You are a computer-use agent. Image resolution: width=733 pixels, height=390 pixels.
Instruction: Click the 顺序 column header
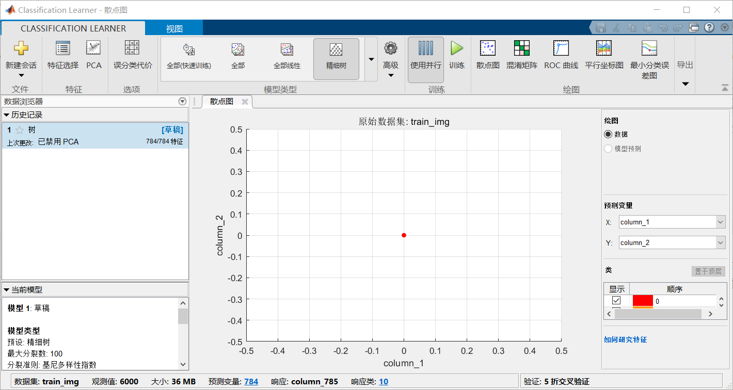(x=675, y=289)
